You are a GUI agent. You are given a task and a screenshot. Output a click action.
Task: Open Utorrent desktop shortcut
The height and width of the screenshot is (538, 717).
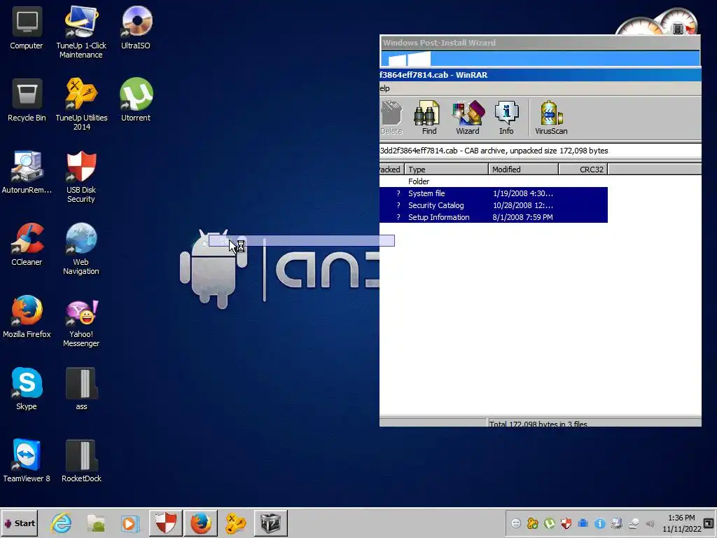(x=136, y=100)
